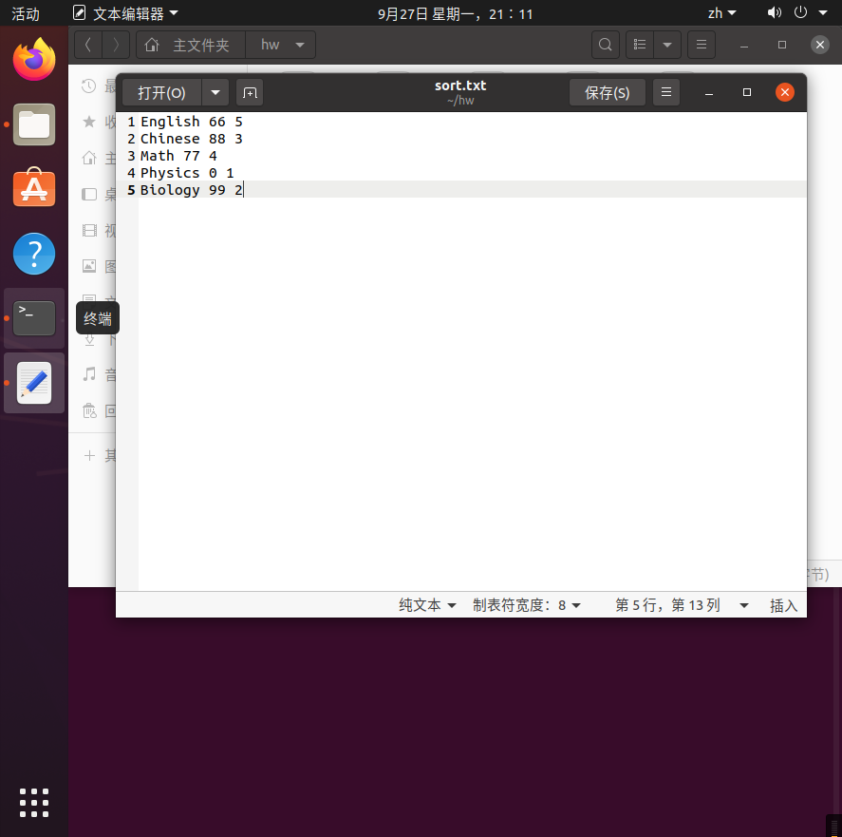This screenshot has width=842, height=837.
Task: Expand the hw folder path dropdown
Action: (300, 45)
